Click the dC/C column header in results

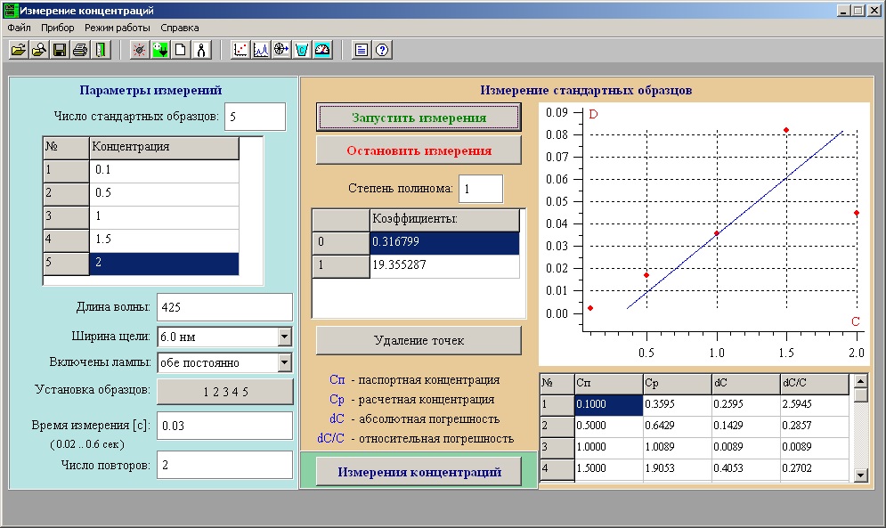pyautogui.click(x=815, y=384)
